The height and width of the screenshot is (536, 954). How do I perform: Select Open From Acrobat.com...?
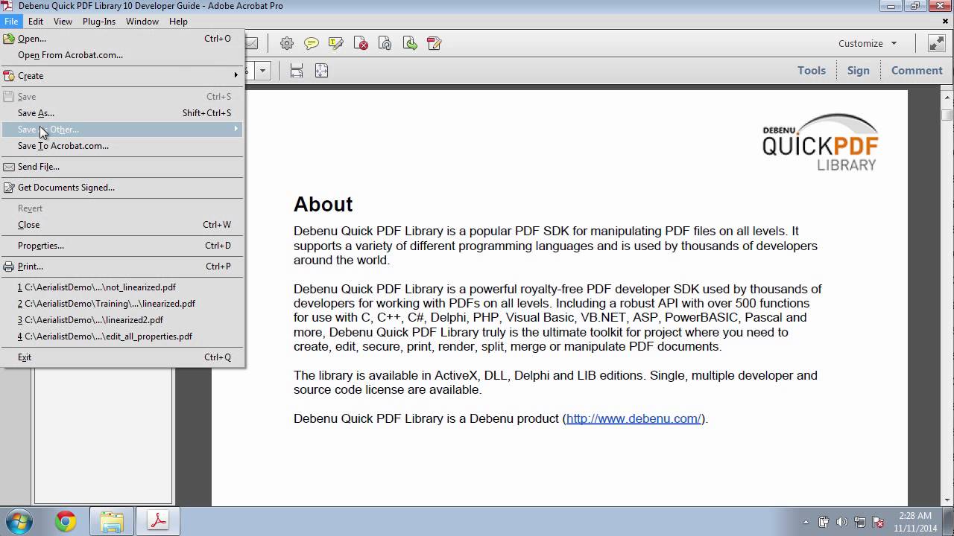click(x=122, y=55)
